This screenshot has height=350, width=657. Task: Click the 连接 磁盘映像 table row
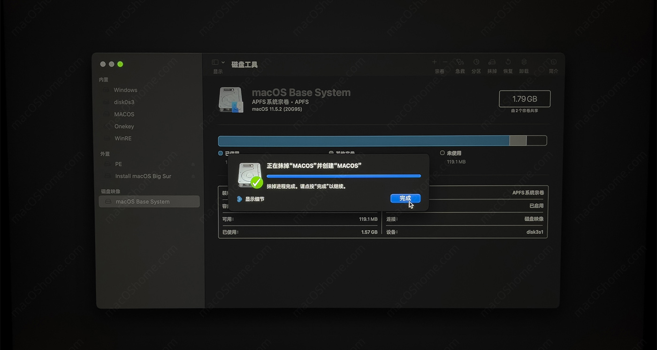[x=465, y=219]
